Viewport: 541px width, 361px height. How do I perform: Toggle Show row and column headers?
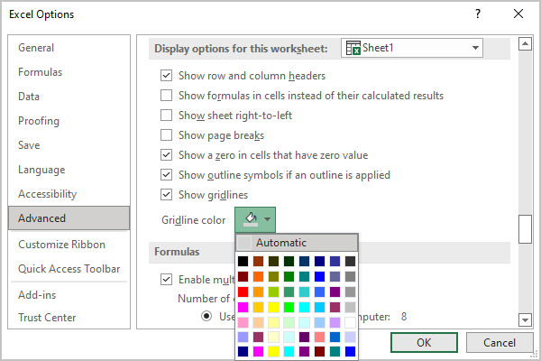pyautogui.click(x=166, y=75)
